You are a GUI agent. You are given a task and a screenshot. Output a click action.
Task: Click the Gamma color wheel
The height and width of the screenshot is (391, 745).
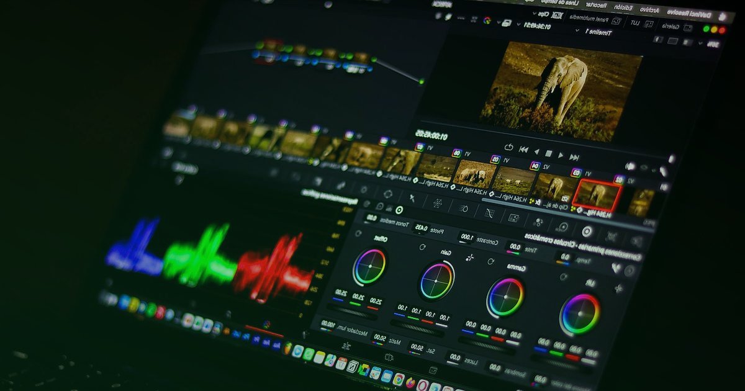(505, 297)
